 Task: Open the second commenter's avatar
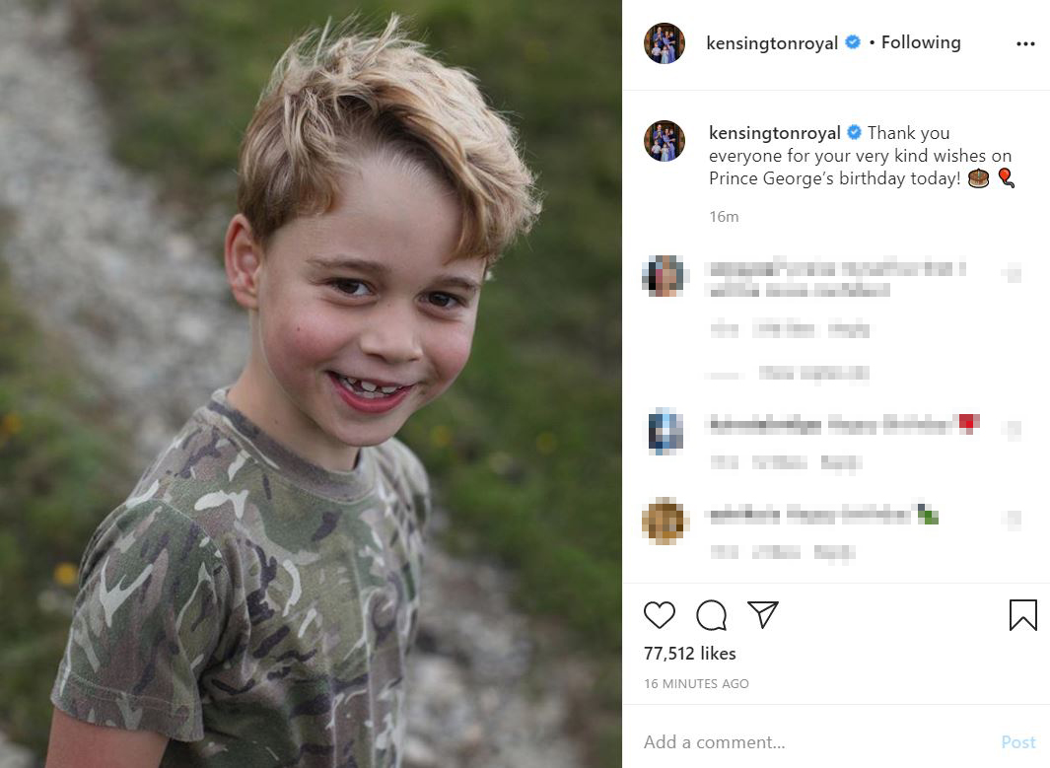(x=665, y=431)
